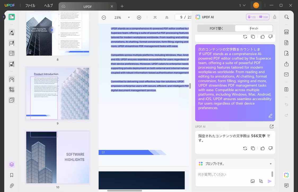Run OCR recognition tool
The width and height of the screenshot is (298, 192).
(286, 32)
